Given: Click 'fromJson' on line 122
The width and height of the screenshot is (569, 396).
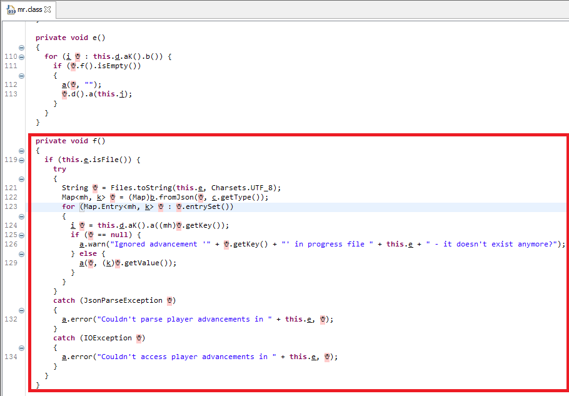Looking at the screenshot, I should pyautogui.click(x=176, y=197).
